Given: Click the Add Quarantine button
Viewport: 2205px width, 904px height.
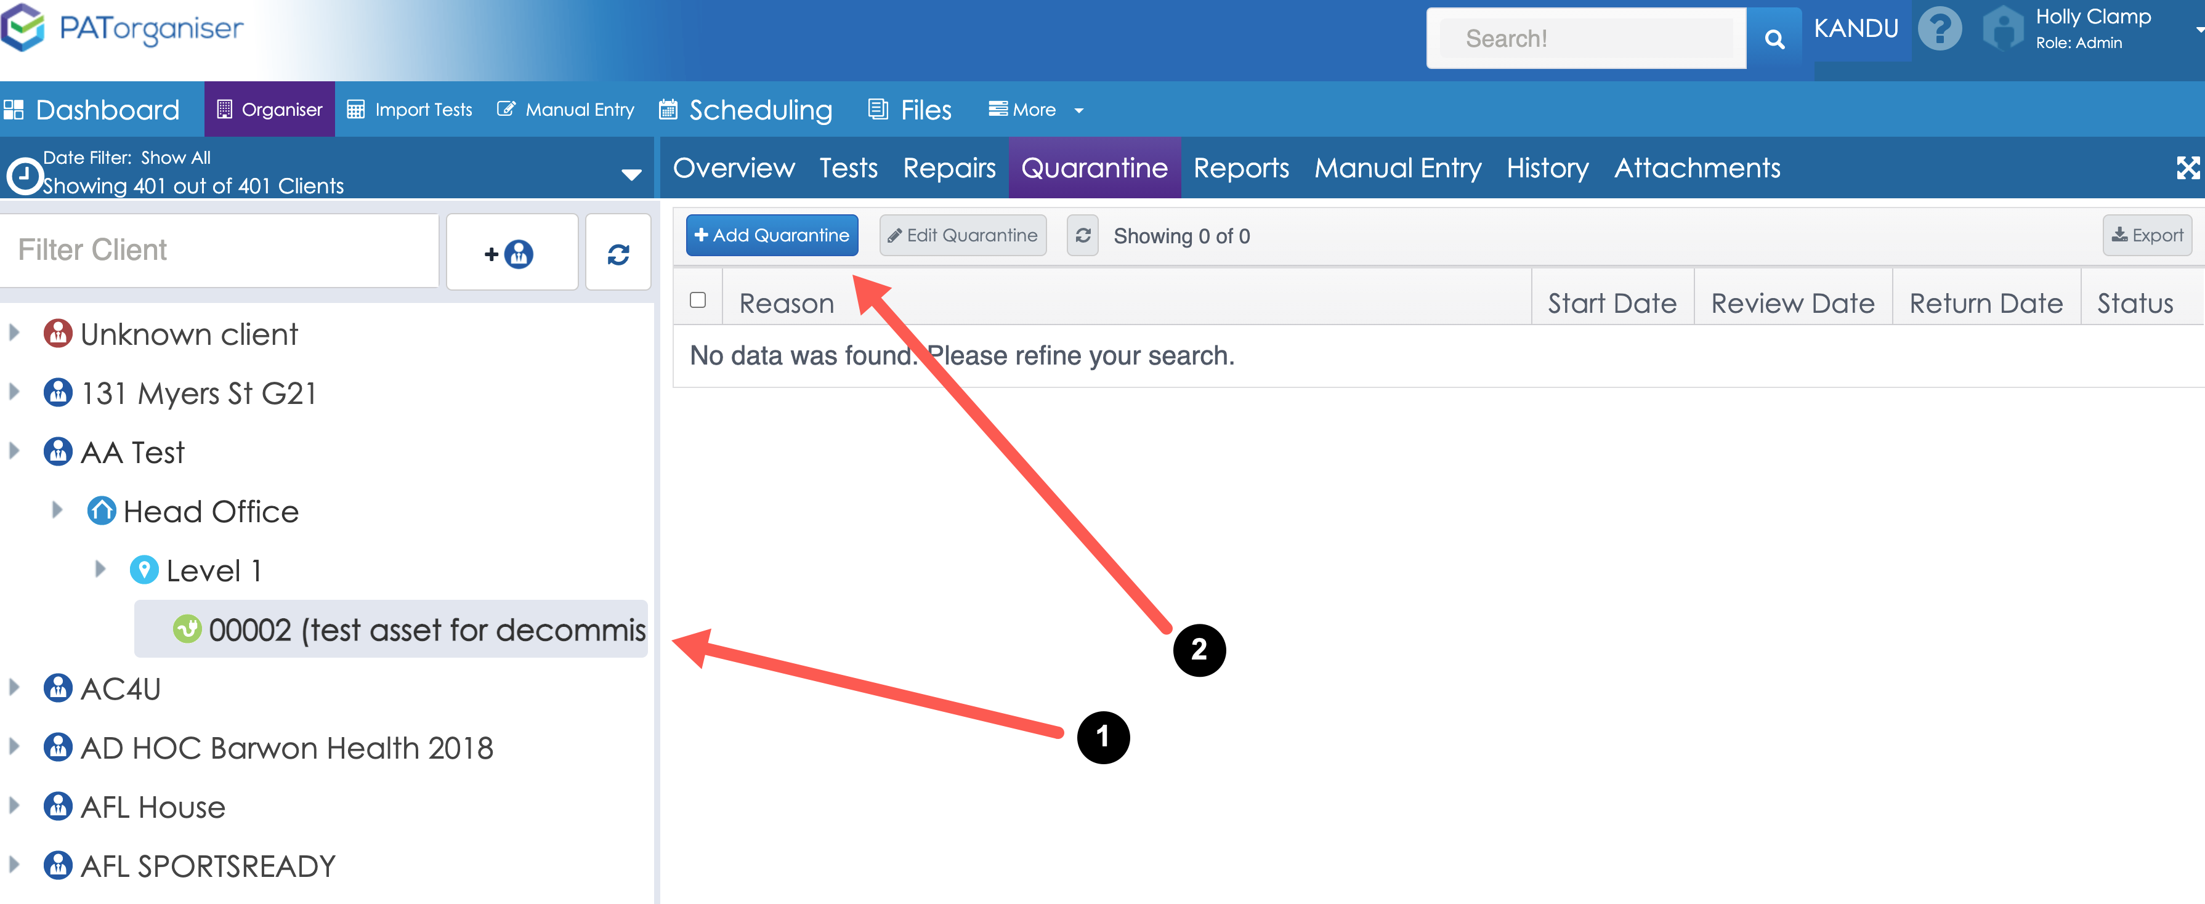Looking at the screenshot, I should click(771, 235).
